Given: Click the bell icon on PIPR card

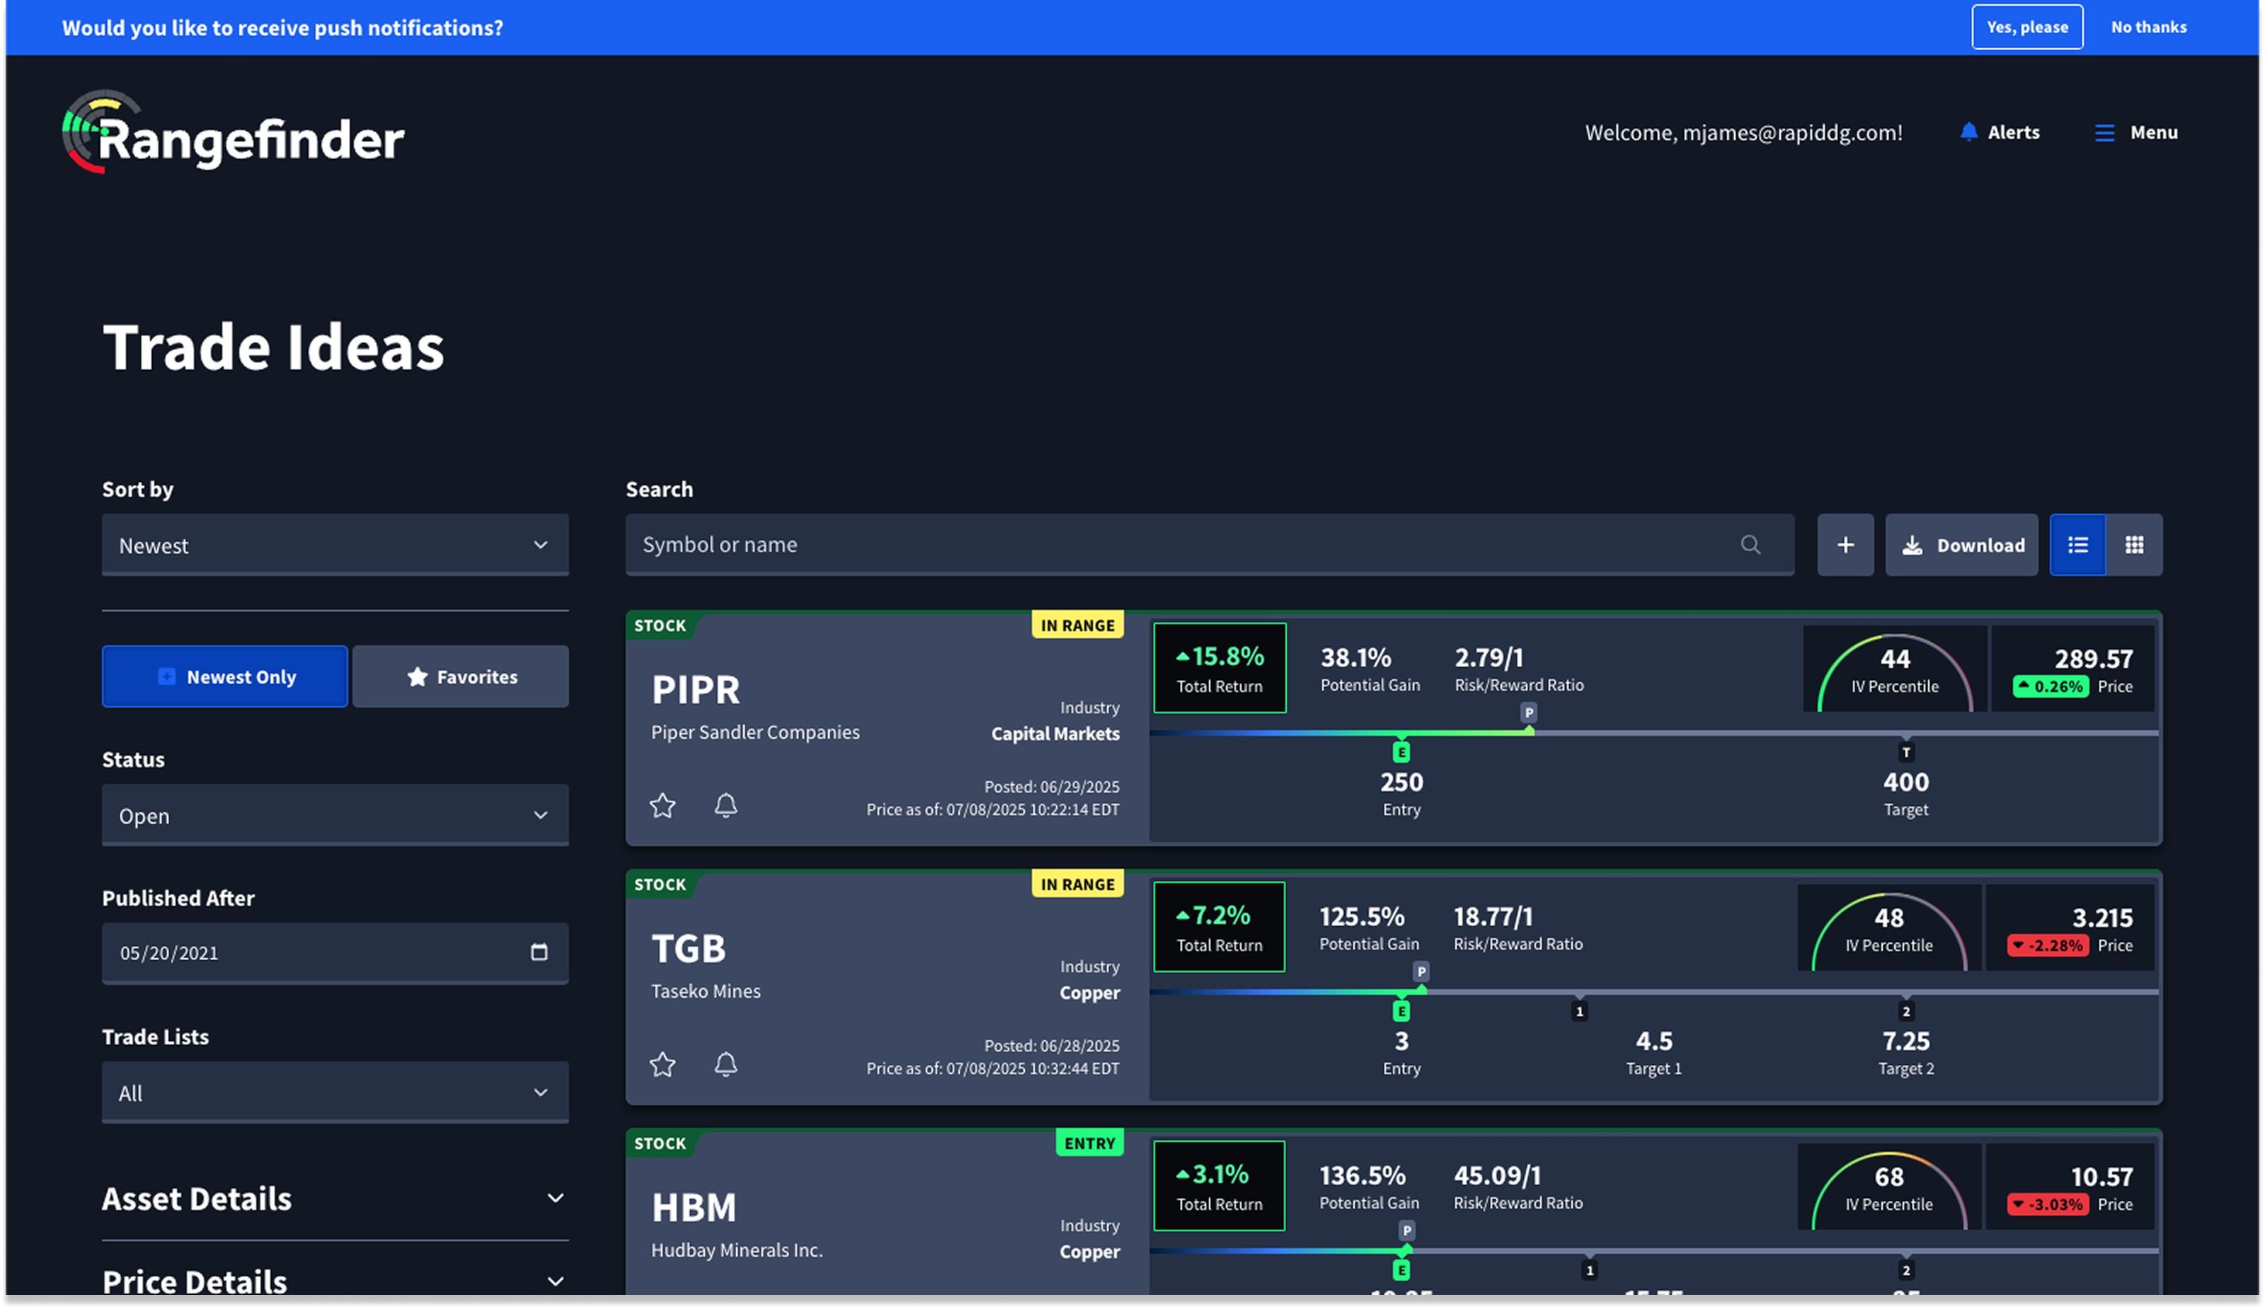Looking at the screenshot, I should [726, 805].
